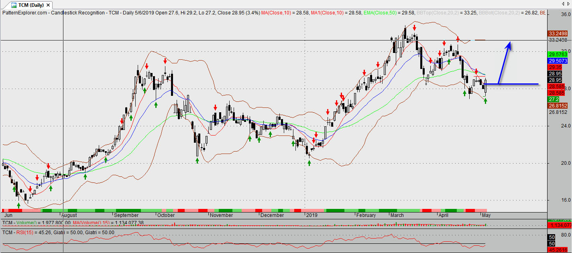Click red sell arrow above the March peak
The width and height of the screenshot is (572, 253).
click(x=414, y=28)
